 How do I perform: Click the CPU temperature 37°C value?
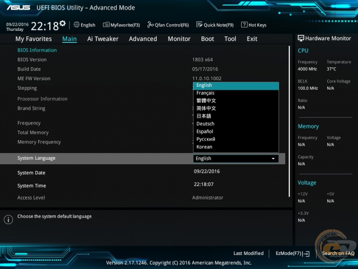click(331, 69)
